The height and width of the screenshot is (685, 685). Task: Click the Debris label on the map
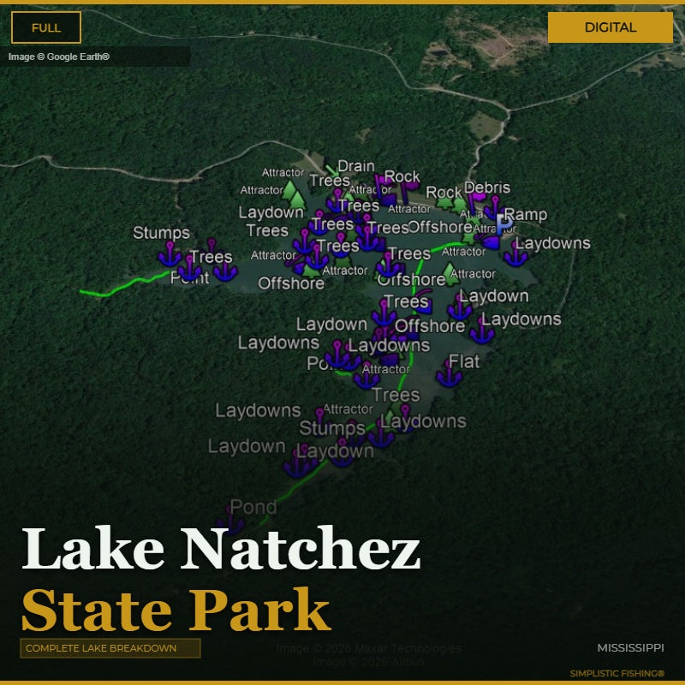[x=486, y=188]
